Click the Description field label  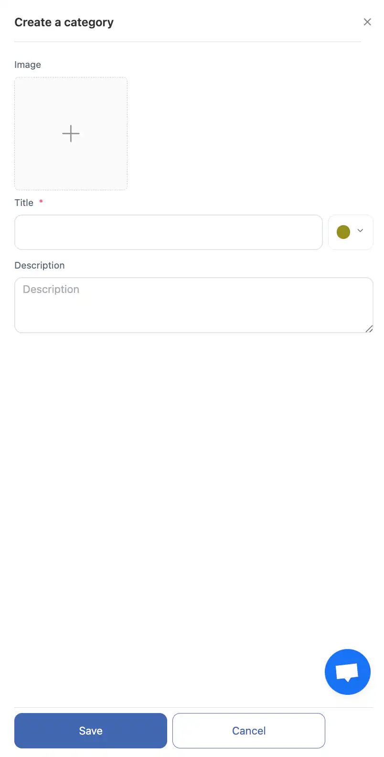40,265
